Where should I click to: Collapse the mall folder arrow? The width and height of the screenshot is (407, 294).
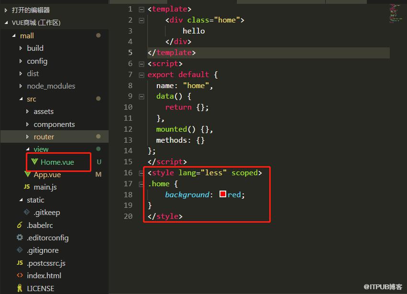point(14,35)
